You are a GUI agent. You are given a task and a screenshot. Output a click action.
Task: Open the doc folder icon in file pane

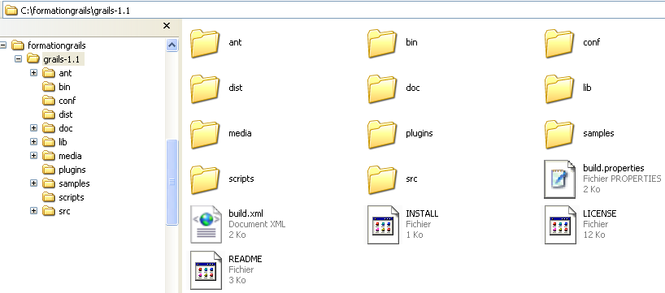click(x=382, y=88)
